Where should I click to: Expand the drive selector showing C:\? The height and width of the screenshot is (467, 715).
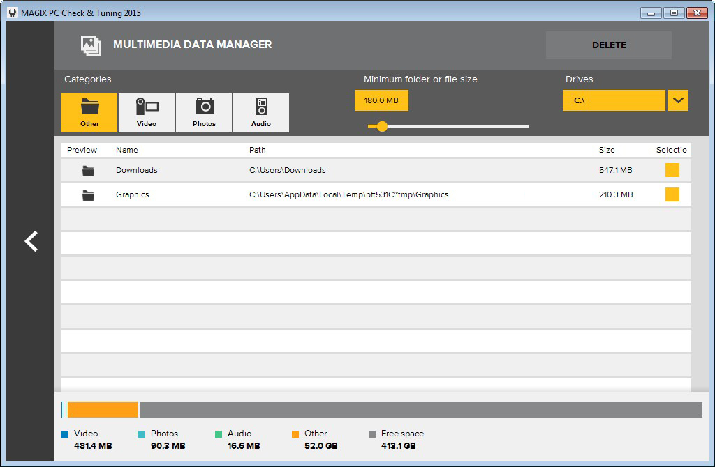[677, 100]
